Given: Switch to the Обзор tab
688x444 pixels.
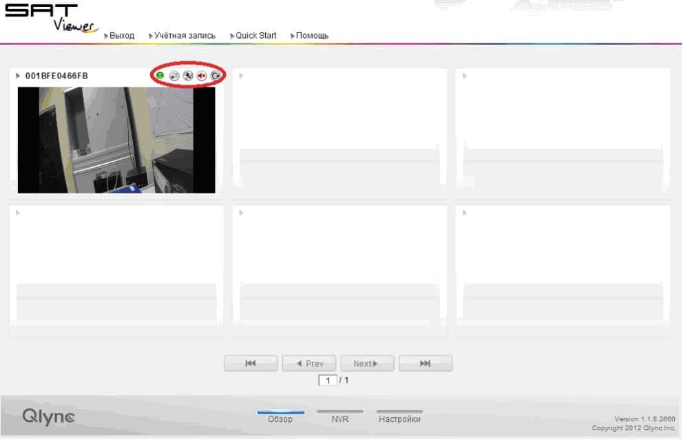Looking at the screenshot, I should tap(280, 416).
